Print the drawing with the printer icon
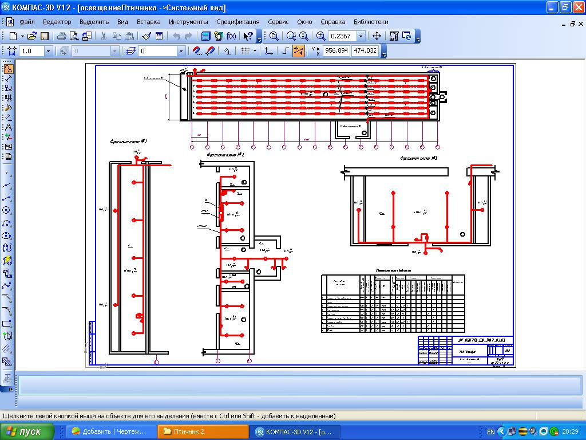This screenshot has width=586, height=440. 62,36
